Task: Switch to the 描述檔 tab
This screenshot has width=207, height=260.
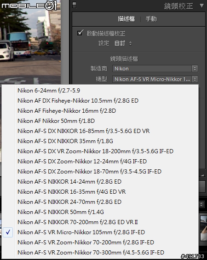Action: pyautogui.click(x=126, y=19)
